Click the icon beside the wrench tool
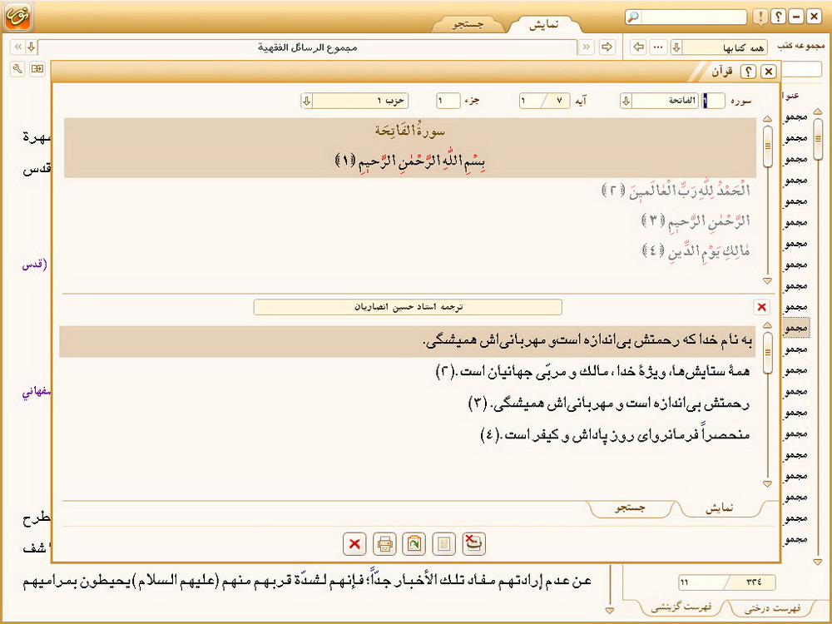 37,68
